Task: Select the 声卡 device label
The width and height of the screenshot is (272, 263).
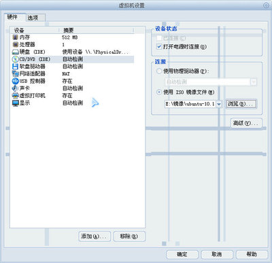Action: [x=24, y=88]
